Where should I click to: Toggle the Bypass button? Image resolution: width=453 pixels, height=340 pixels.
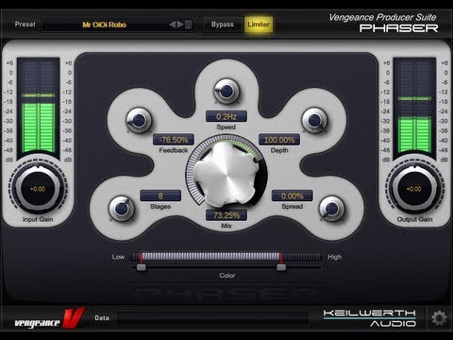[223, 25]
